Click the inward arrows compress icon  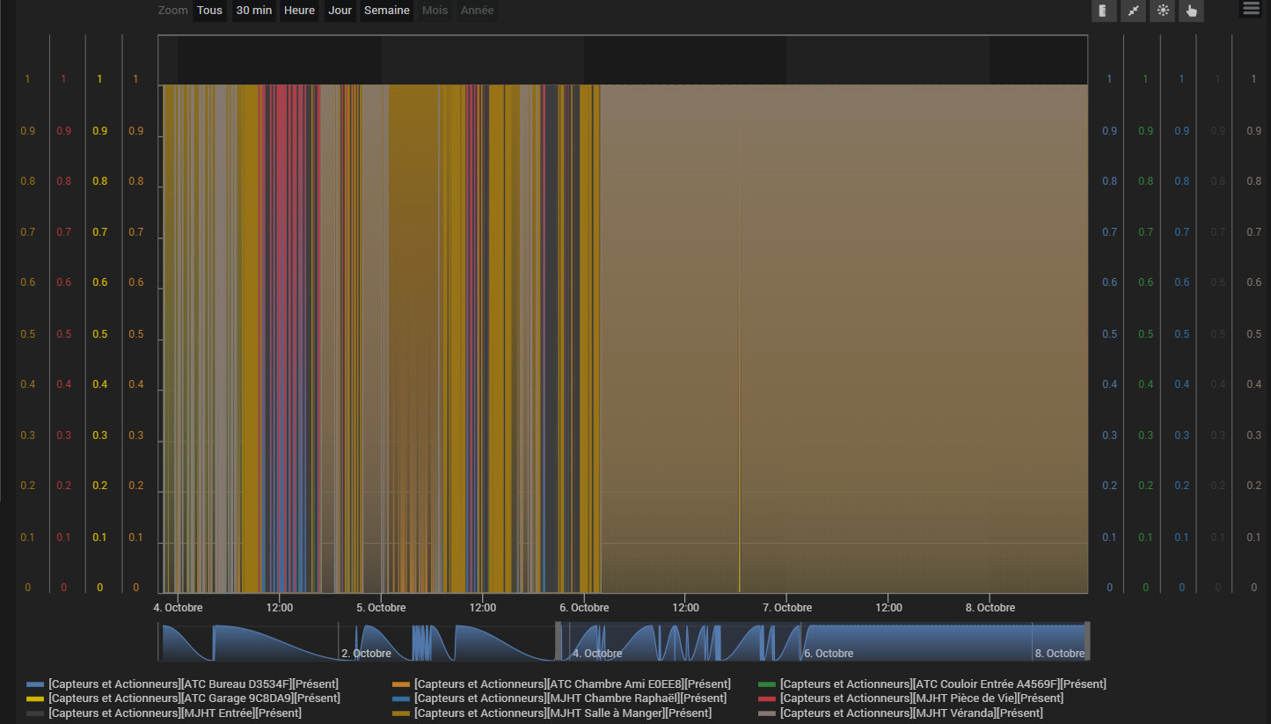tap(1133, 11)
